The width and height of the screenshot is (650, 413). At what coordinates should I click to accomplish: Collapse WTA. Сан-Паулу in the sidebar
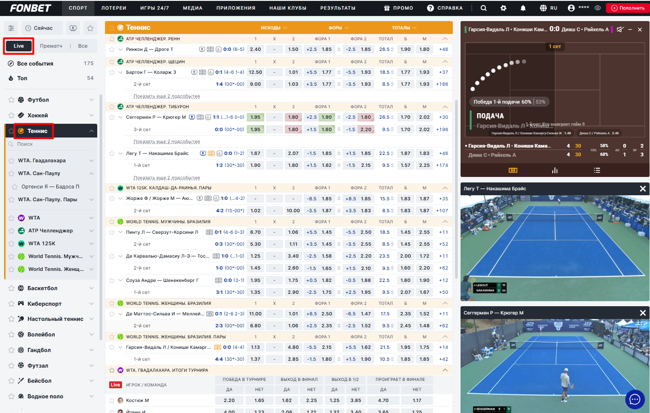(91, 174)
